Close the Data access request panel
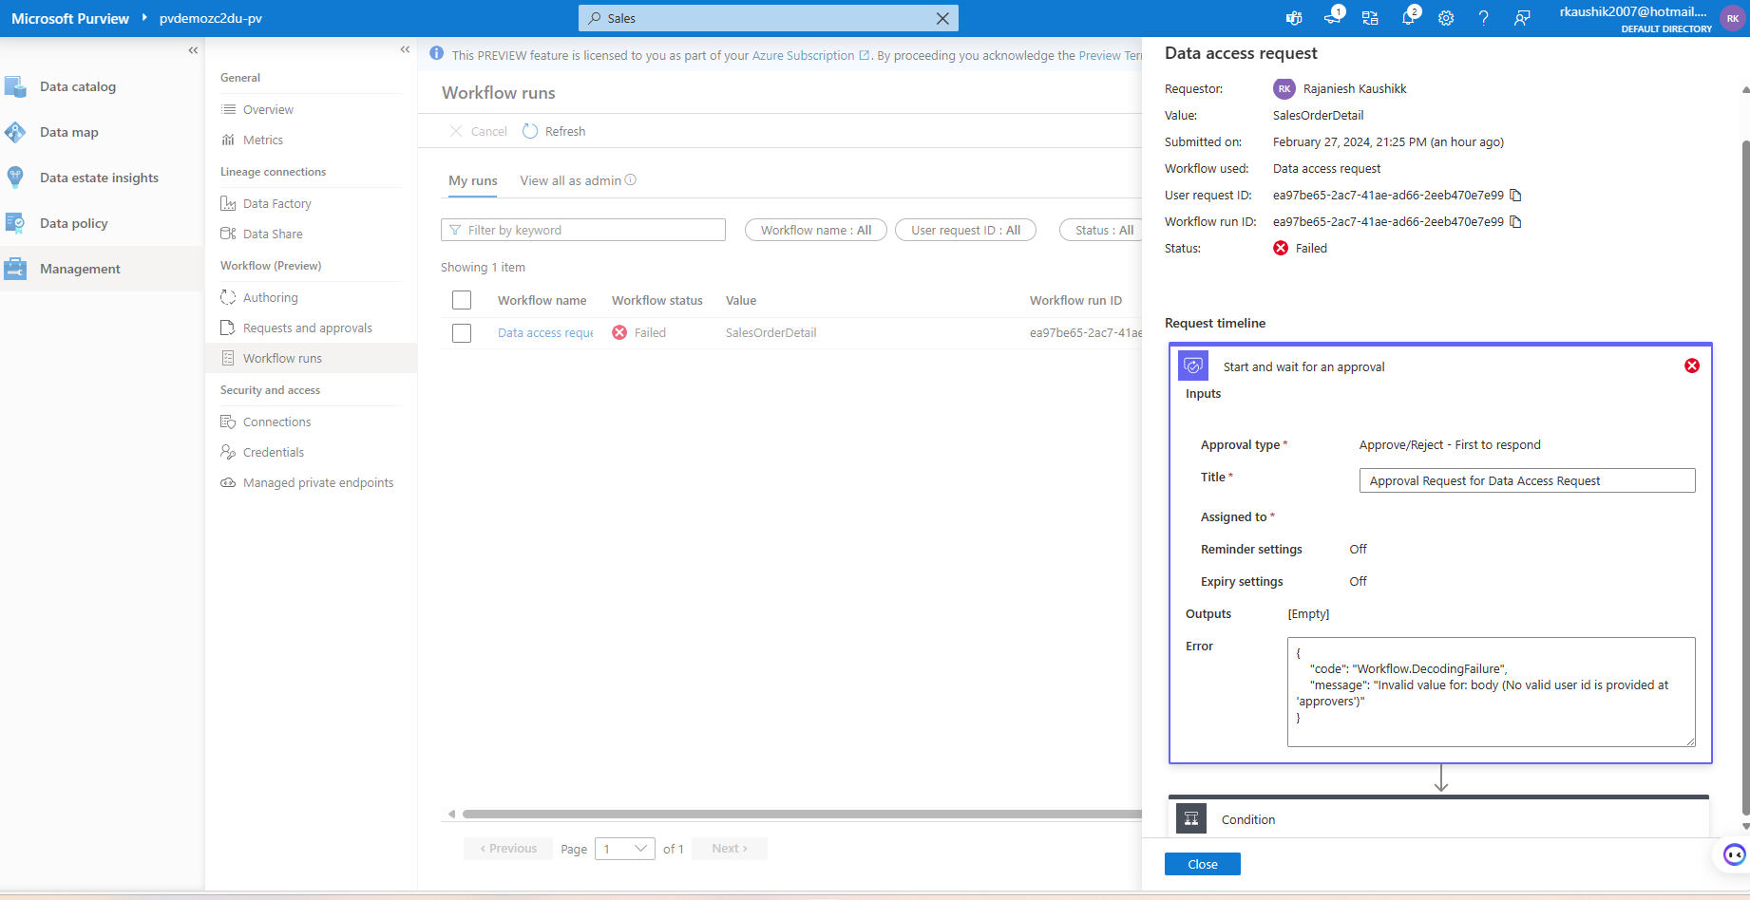The image size is (1750, 900). coord(1202,864)
